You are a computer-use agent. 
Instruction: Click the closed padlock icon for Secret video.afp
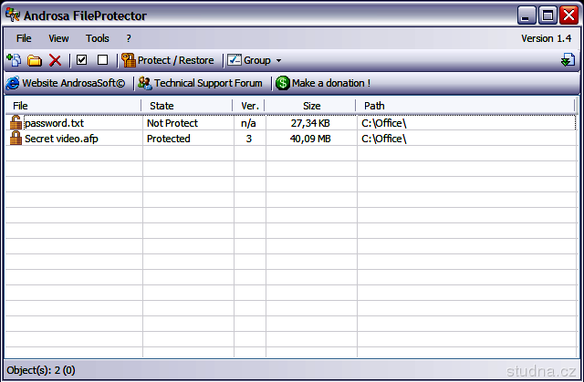click(16, 138)
